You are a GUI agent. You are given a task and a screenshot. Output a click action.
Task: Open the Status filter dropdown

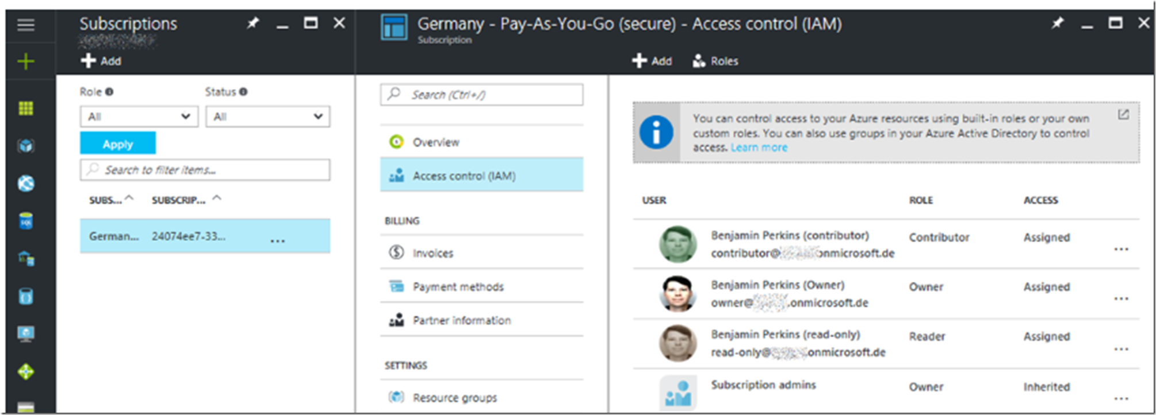pyautogui.click(x=268, y=117)
